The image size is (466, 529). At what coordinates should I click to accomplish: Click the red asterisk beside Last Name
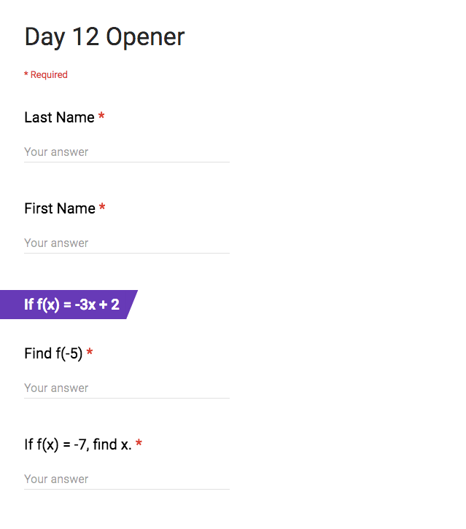(x=101, y=117)
